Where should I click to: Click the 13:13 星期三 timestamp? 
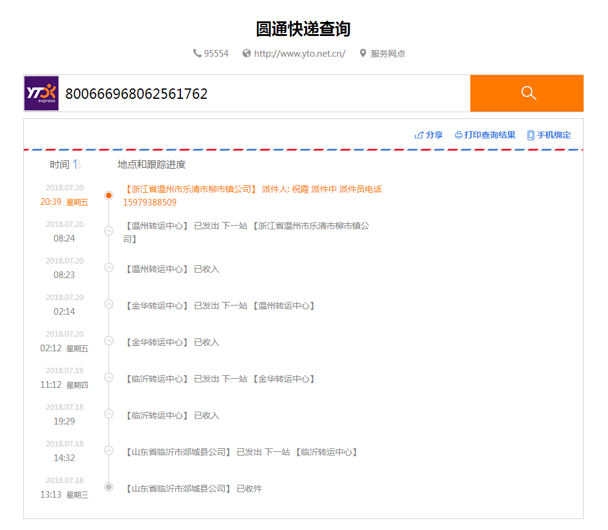tap(65, 495)
